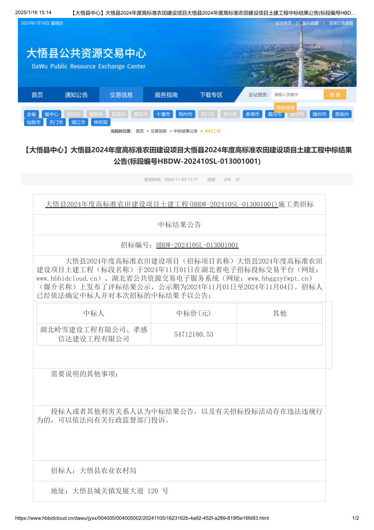This screenshot has width=374, height=530.
Task: Click the site search keyword input field
Action: pyautogui.click(x=297, y=95)
